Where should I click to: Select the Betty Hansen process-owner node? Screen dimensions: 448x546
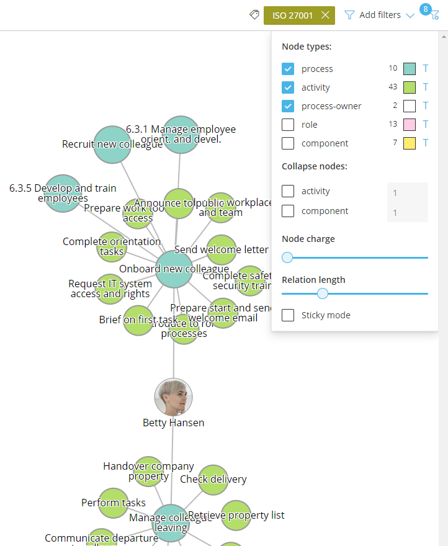pyautogui.click(x=173, y=397)
